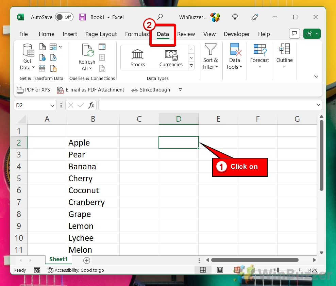Screen dimensions: 336x286
Task: Open Forecast dropdown
Action: pyautogui.click(x=259, y=56)
